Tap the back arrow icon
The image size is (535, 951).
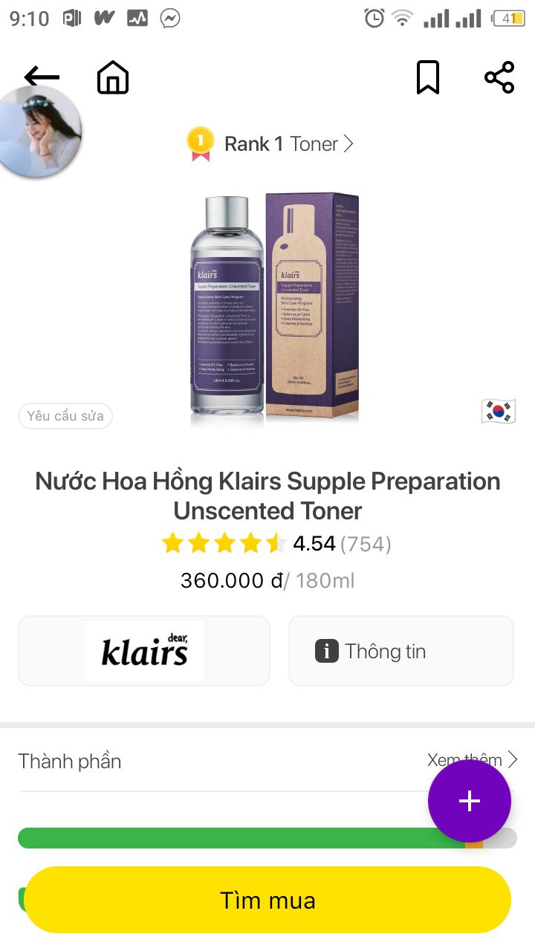tap(42, 77)
